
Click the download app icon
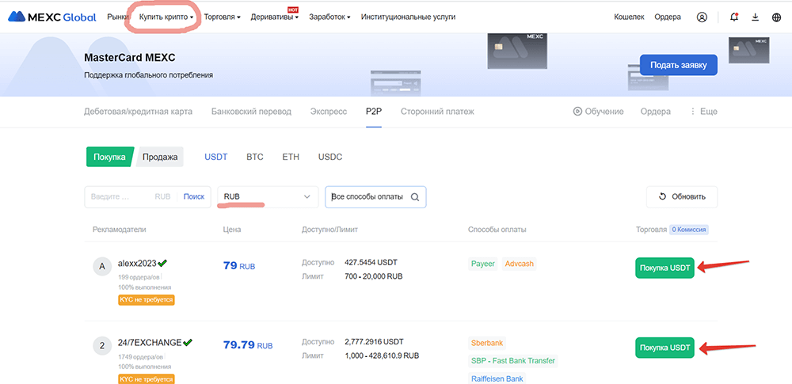pos(755,17)
